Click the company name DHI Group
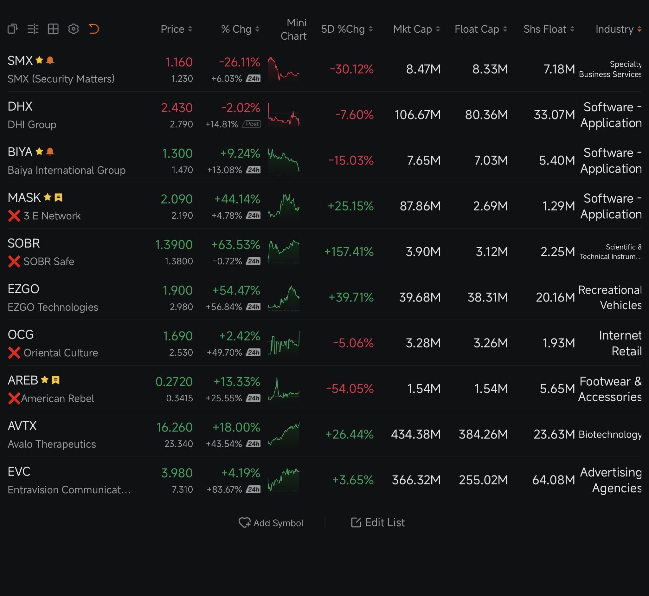 point(32,125)
